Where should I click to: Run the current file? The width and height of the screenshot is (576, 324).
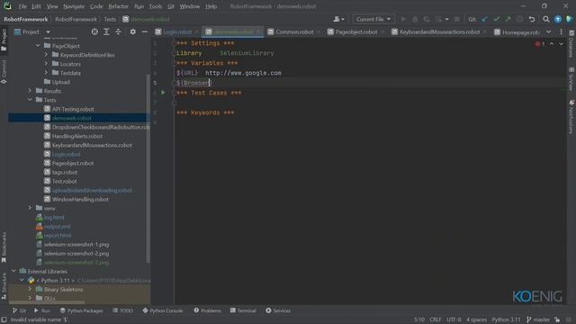coord(403,19)
